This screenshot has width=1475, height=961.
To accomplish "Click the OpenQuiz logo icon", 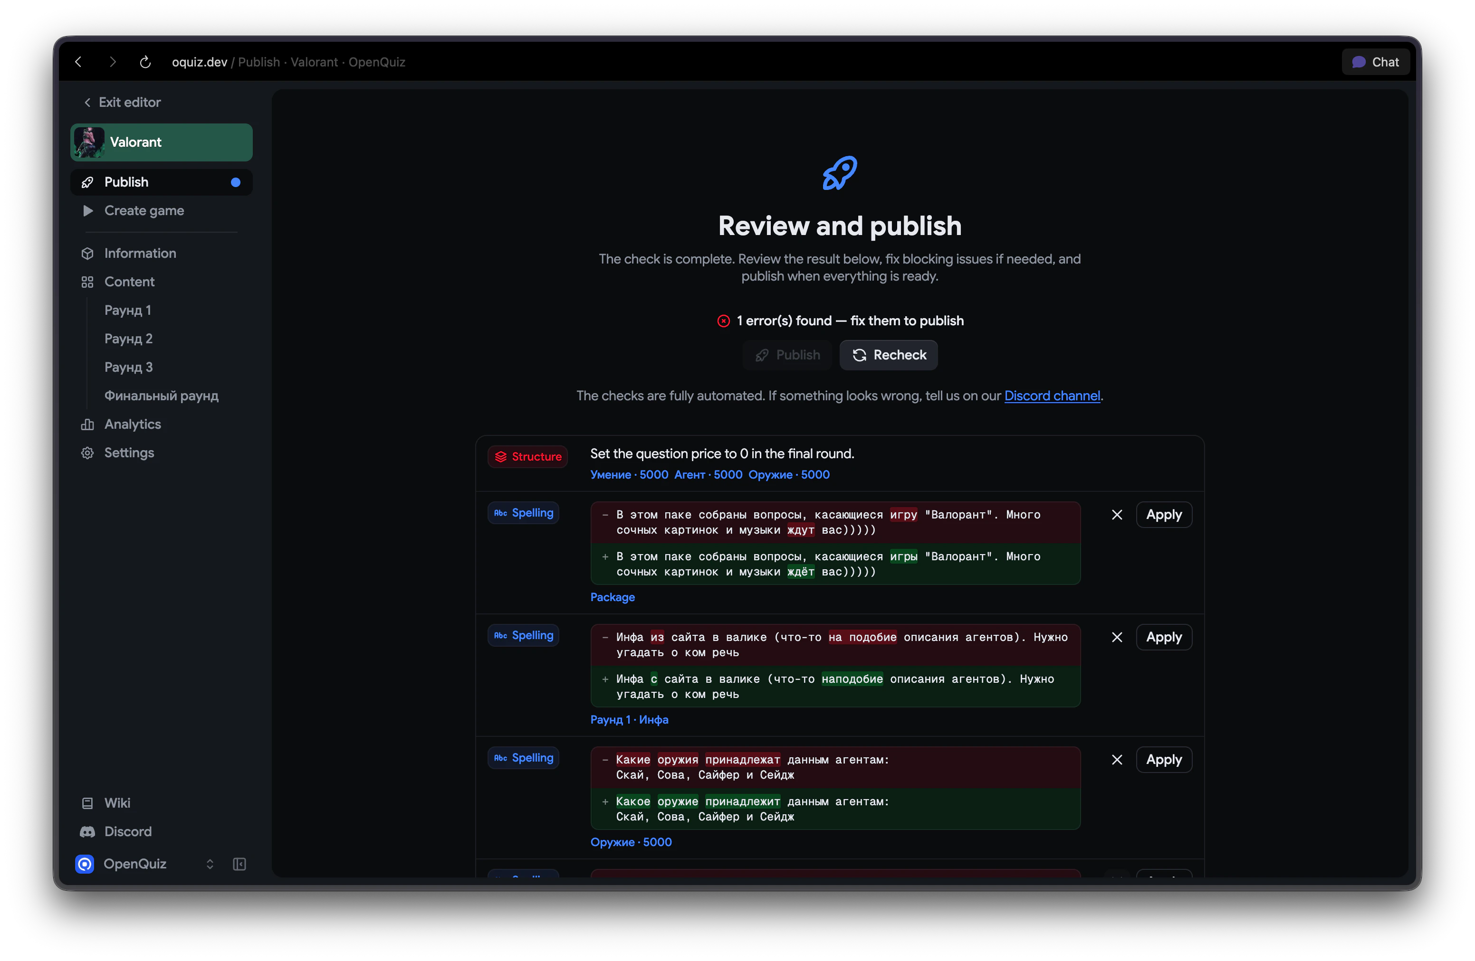I will [85, 864].
